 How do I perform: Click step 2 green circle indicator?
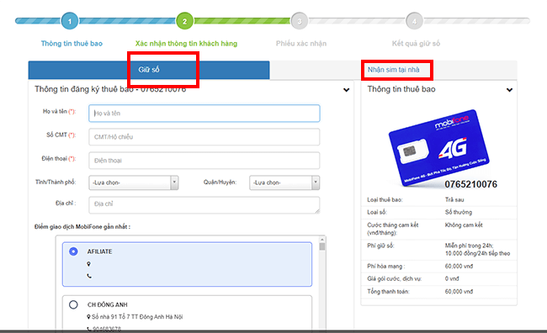[x=184, y=21]
